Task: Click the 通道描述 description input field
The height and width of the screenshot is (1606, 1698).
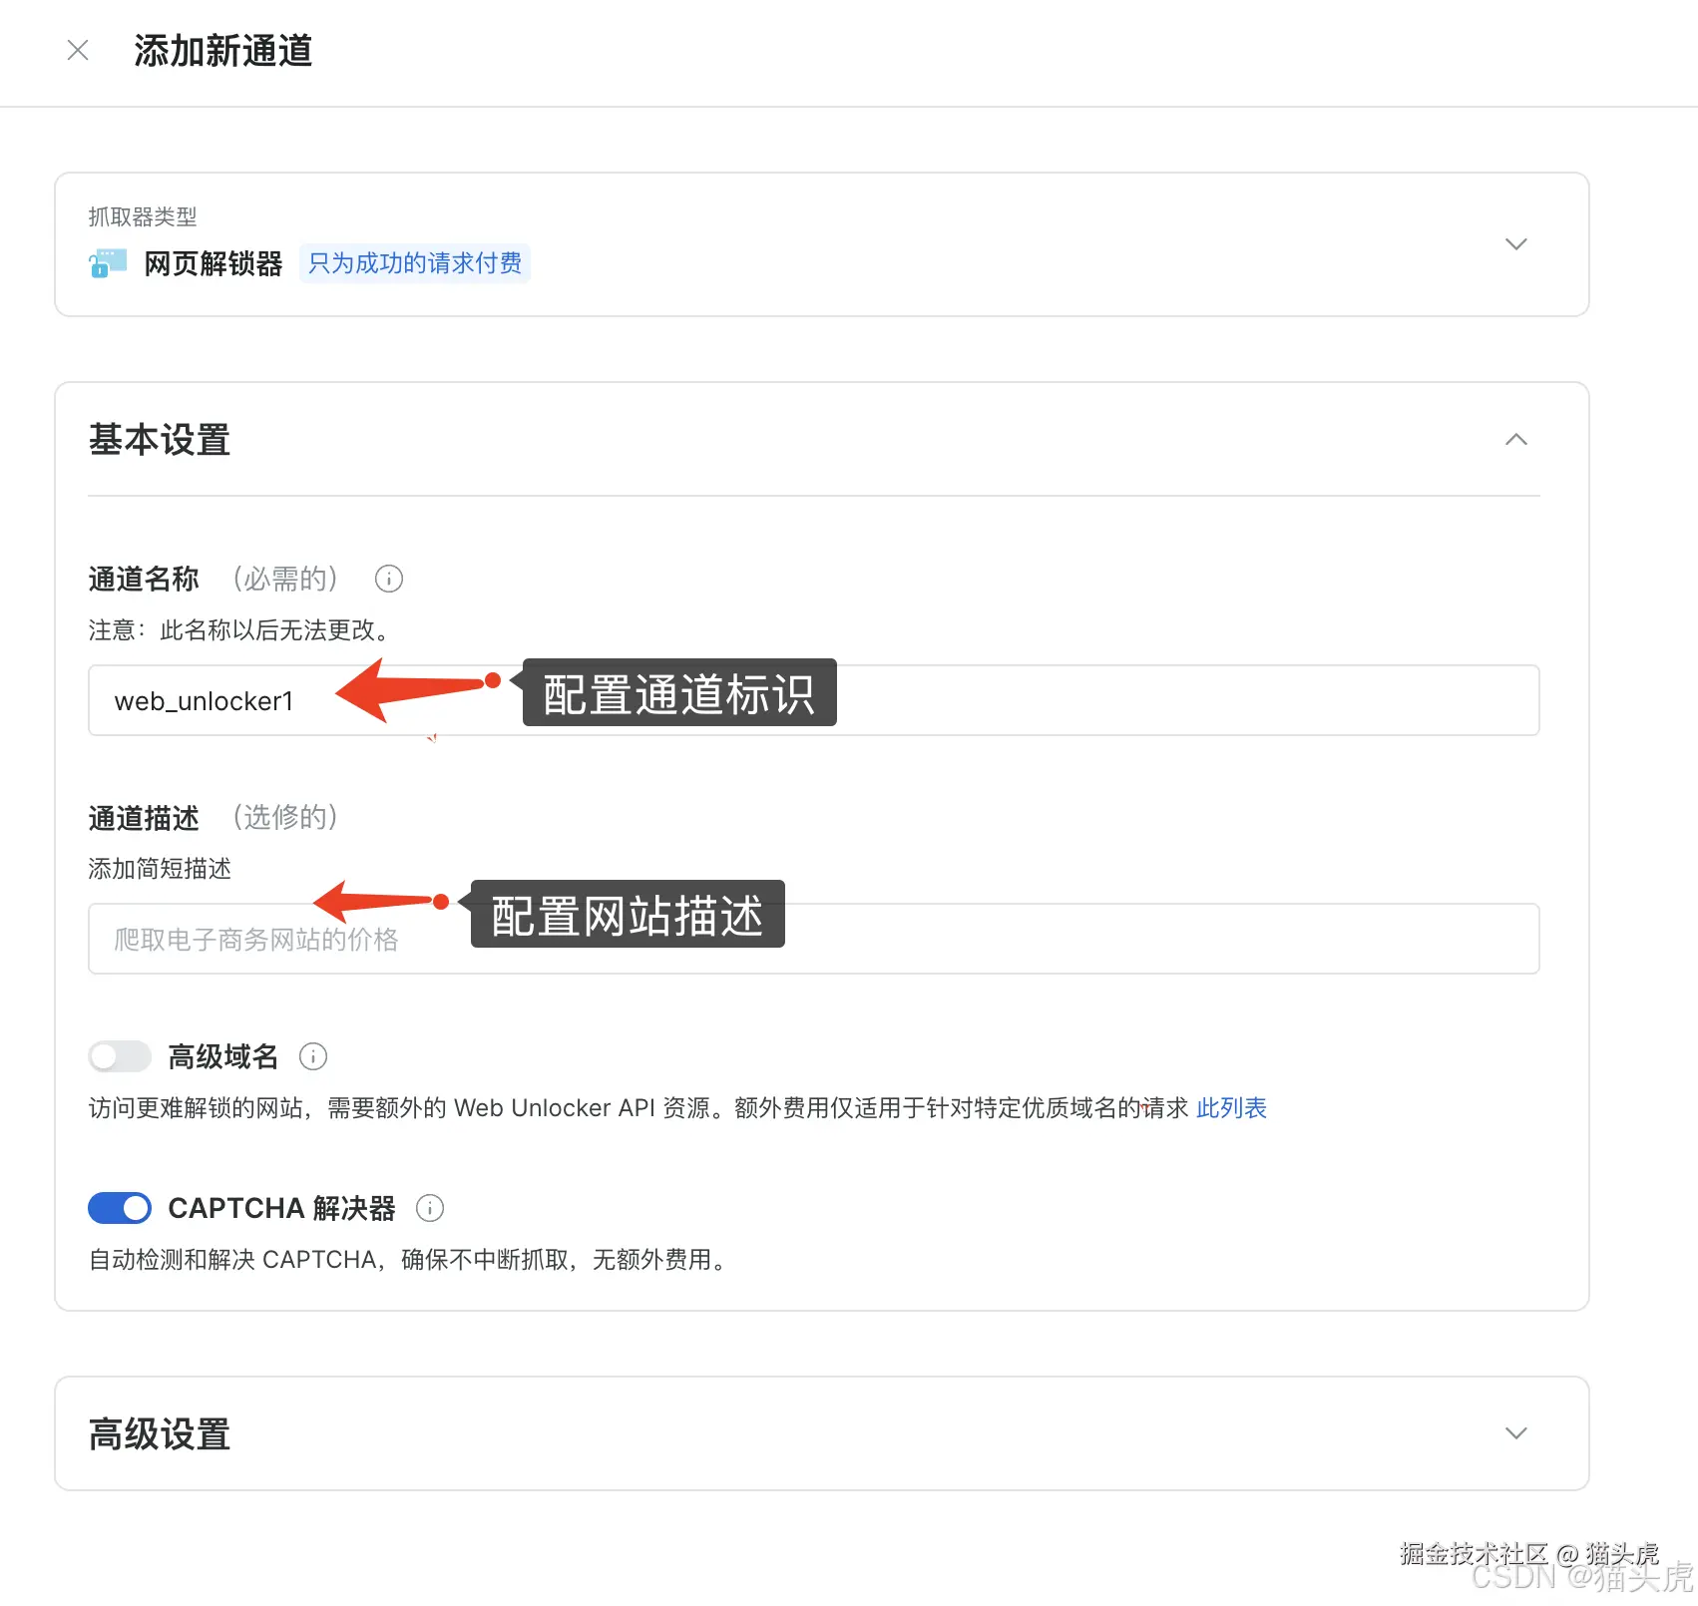Action: 798,939
